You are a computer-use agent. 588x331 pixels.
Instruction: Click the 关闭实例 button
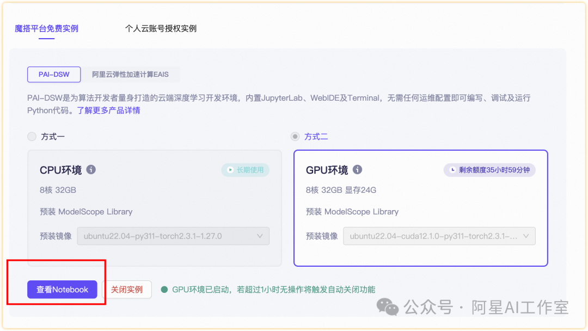coord(127,290)
